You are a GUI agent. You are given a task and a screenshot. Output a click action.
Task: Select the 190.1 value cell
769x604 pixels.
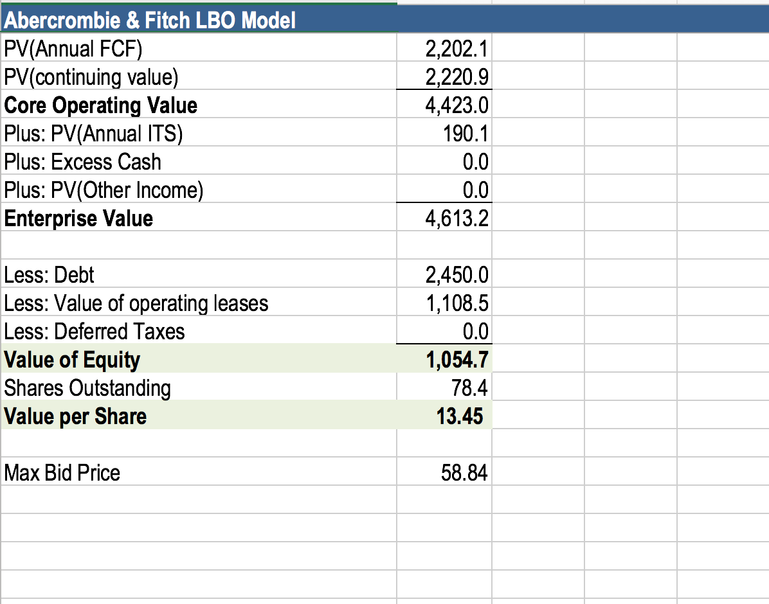coord(444,132)
